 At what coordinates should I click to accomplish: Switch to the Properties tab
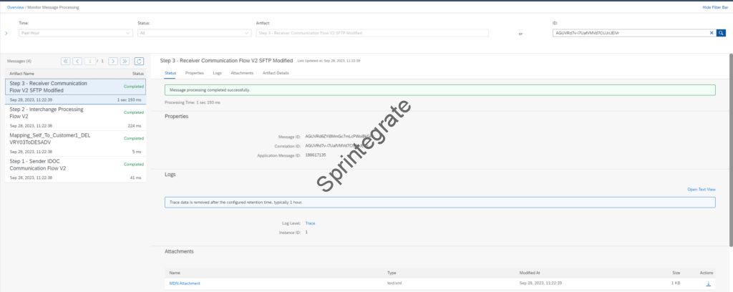(x=195, y=73)
